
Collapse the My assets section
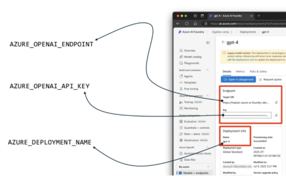click(208, 167)
